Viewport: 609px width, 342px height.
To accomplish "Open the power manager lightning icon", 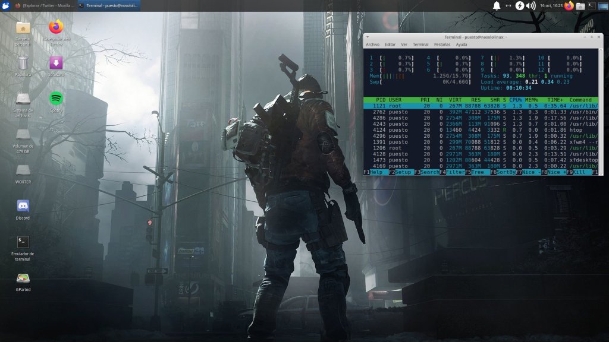I will point(520,6).
